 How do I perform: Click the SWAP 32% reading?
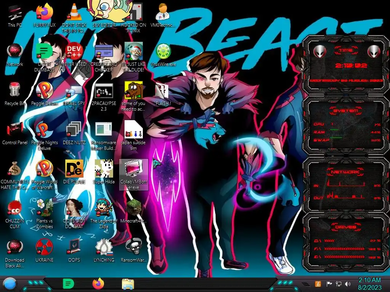click(x=376, y=140)
